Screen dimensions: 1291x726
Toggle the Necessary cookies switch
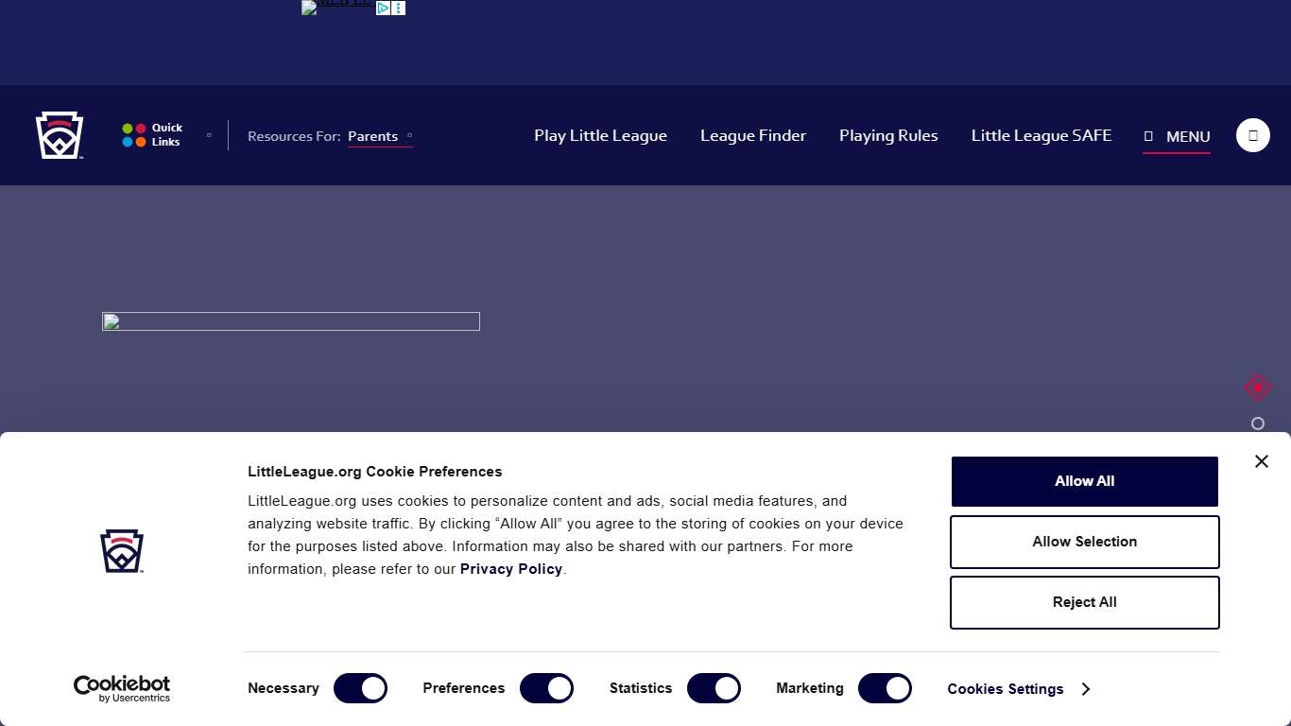point(360,688)
